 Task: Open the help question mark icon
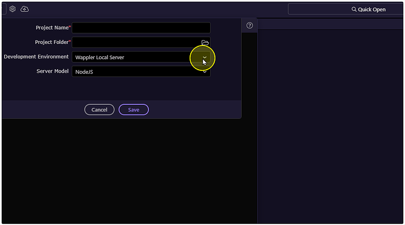point(249,25)
